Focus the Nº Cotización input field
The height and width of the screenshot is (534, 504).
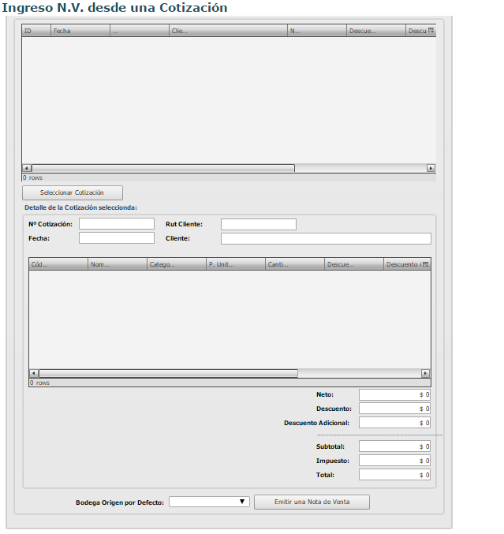pos(117,224)
